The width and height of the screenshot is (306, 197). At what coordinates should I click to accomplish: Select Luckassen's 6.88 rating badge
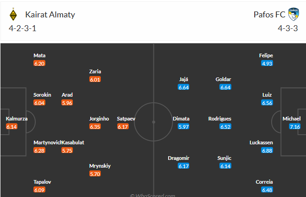[x=267, y=150]
